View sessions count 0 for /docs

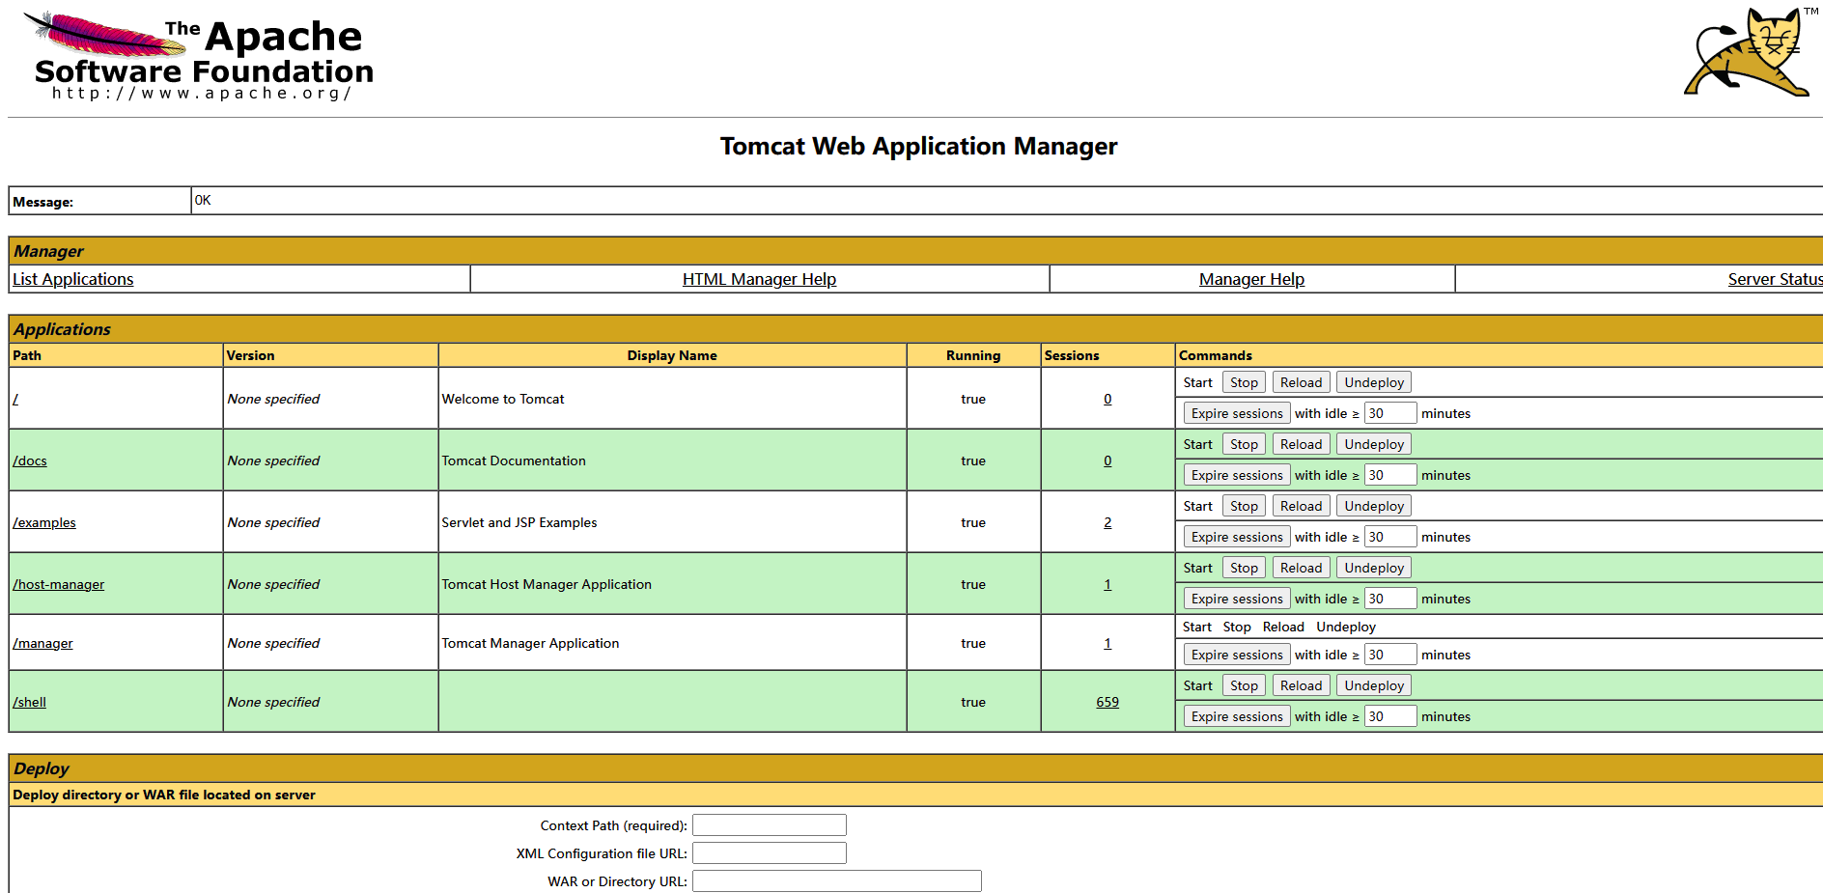point(1108,460)
